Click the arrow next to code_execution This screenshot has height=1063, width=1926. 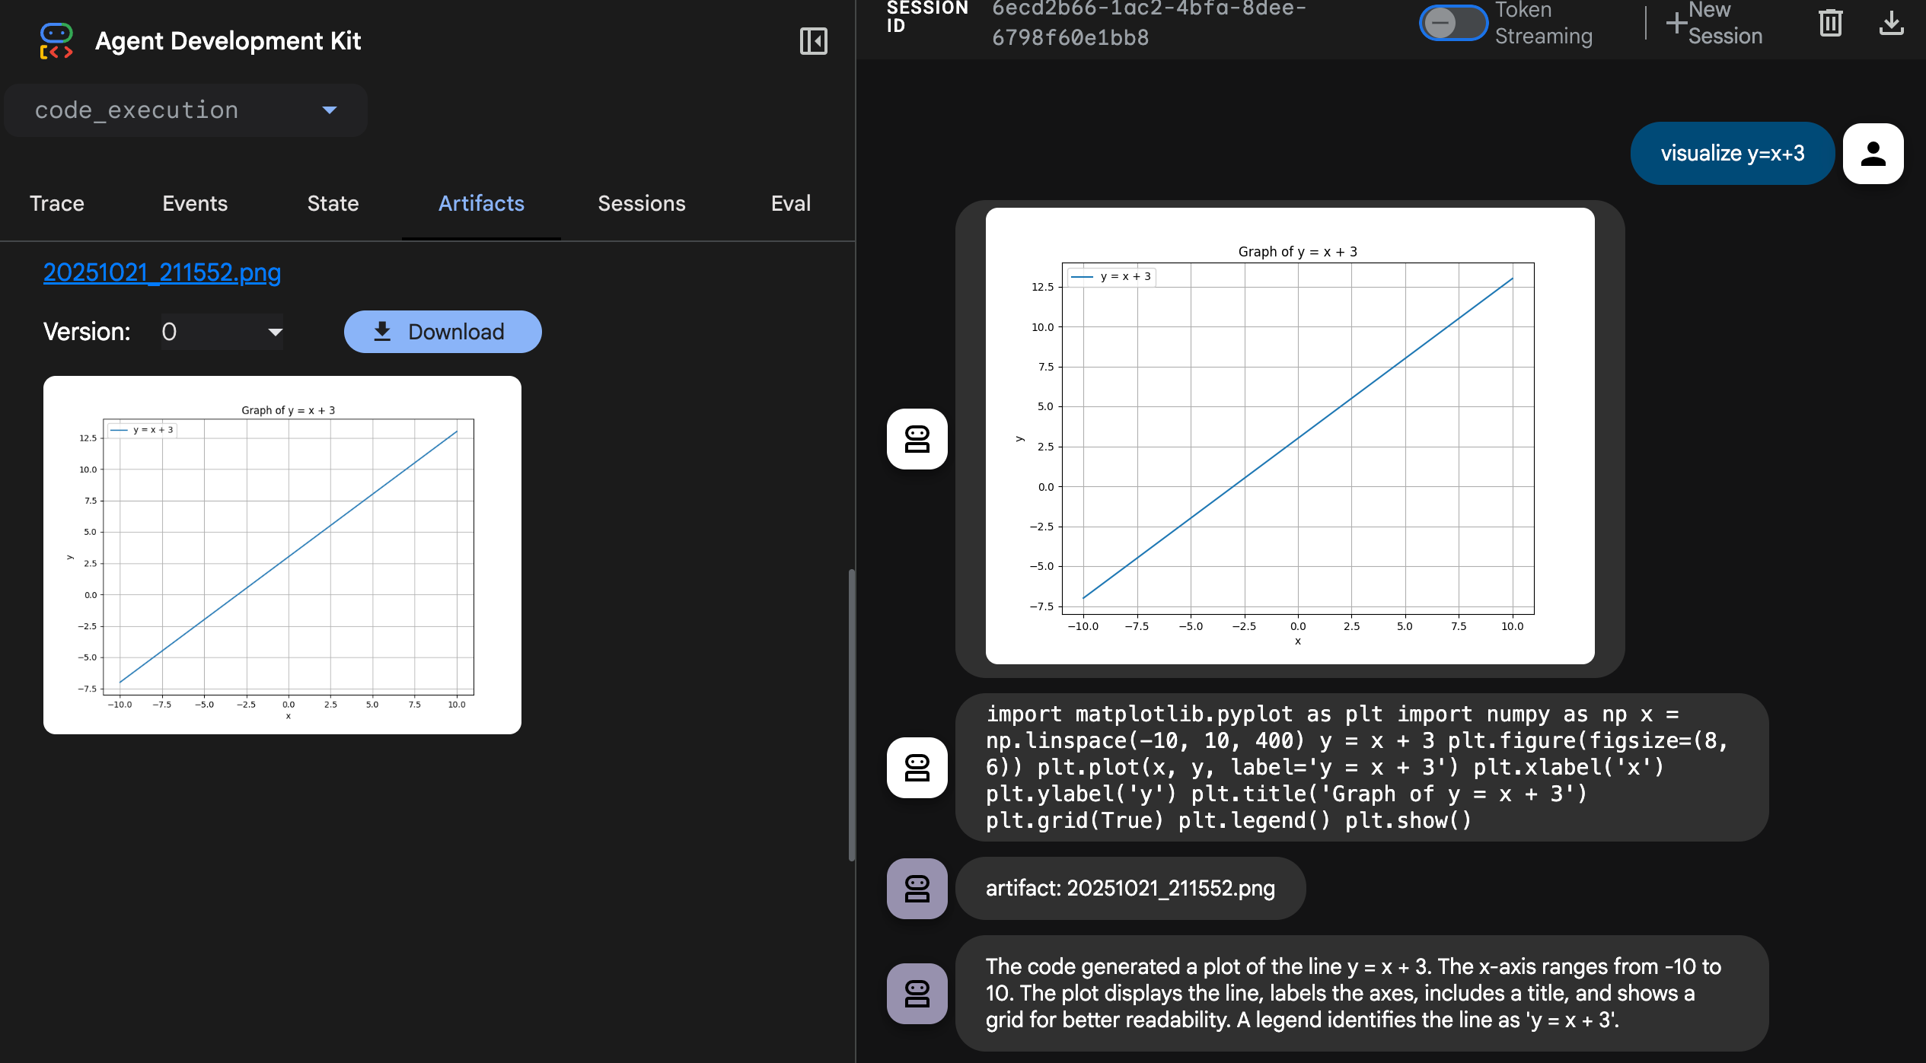pyautogui.click(x=330, y=110)
